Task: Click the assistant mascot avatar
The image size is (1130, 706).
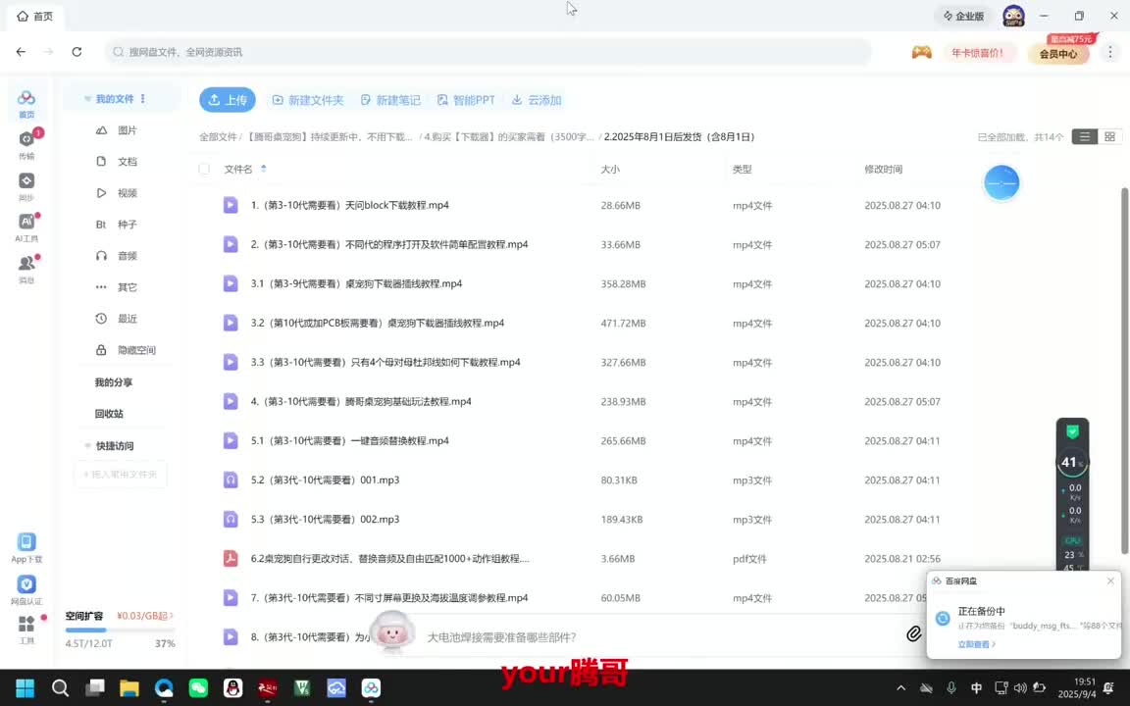Action: [392, 632]
